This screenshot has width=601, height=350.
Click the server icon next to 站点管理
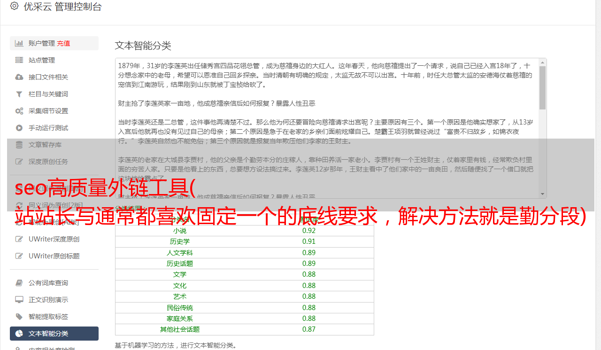19,60
